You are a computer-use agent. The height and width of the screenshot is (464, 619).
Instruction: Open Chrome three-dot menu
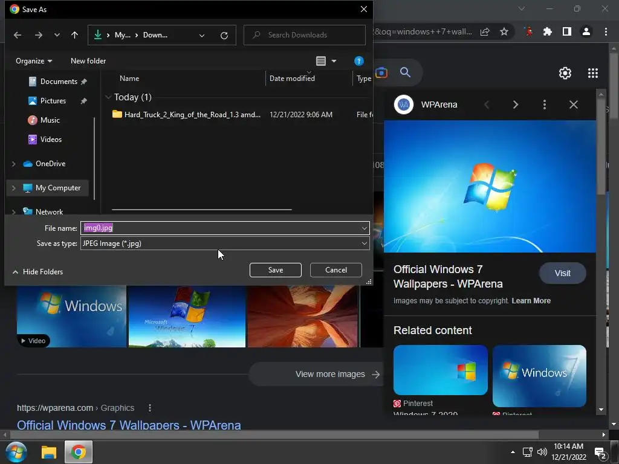[x=606, y=31]
